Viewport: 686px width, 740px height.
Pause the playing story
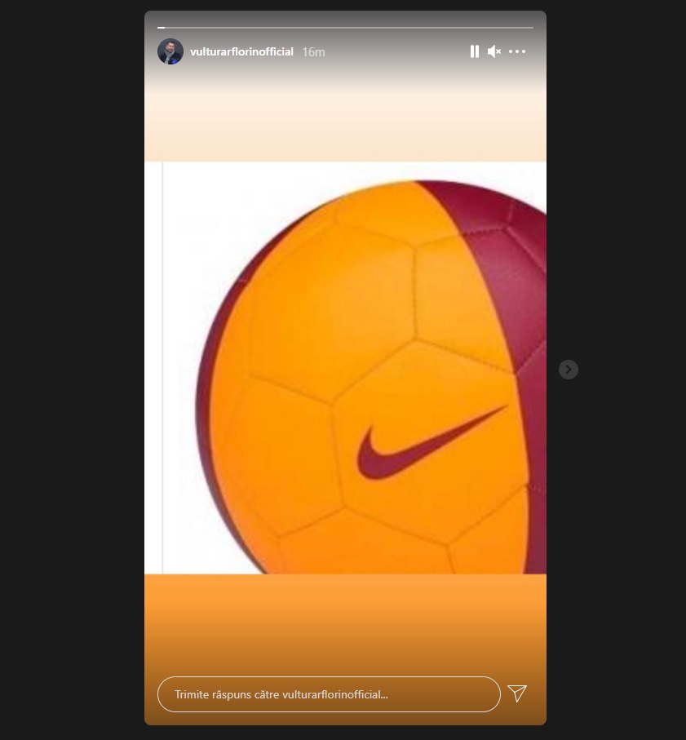(x=475, y=51)
